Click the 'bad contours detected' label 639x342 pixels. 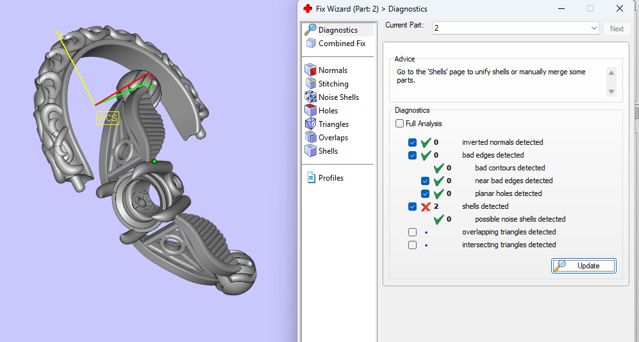point(510,168)
